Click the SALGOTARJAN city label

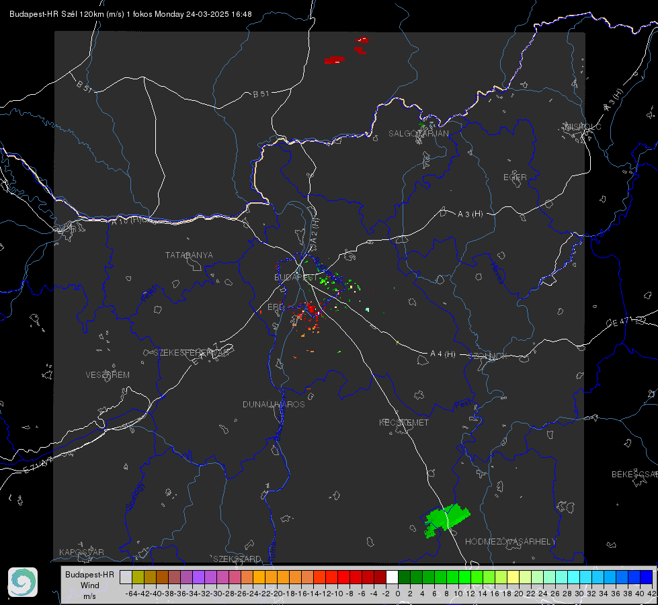coord(418,134)
